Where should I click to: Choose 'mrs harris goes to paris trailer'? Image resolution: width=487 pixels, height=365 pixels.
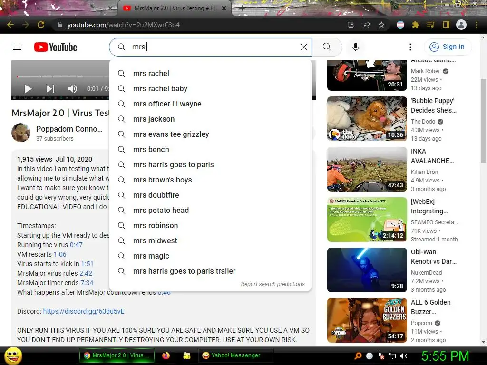[x=210, y=271]
